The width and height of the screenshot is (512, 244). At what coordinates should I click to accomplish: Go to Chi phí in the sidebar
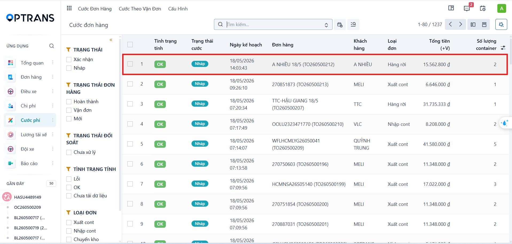point(28,106)
